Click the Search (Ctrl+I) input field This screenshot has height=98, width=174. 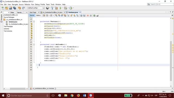[x=161, y=4]
